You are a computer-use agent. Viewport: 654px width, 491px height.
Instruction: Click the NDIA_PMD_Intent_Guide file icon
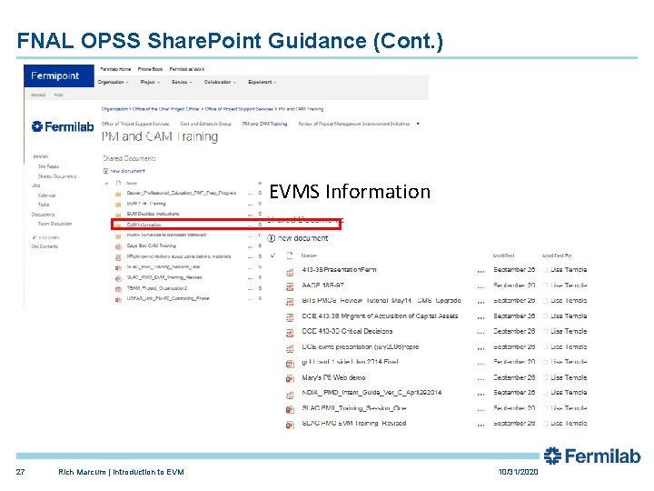coord(290,395)
